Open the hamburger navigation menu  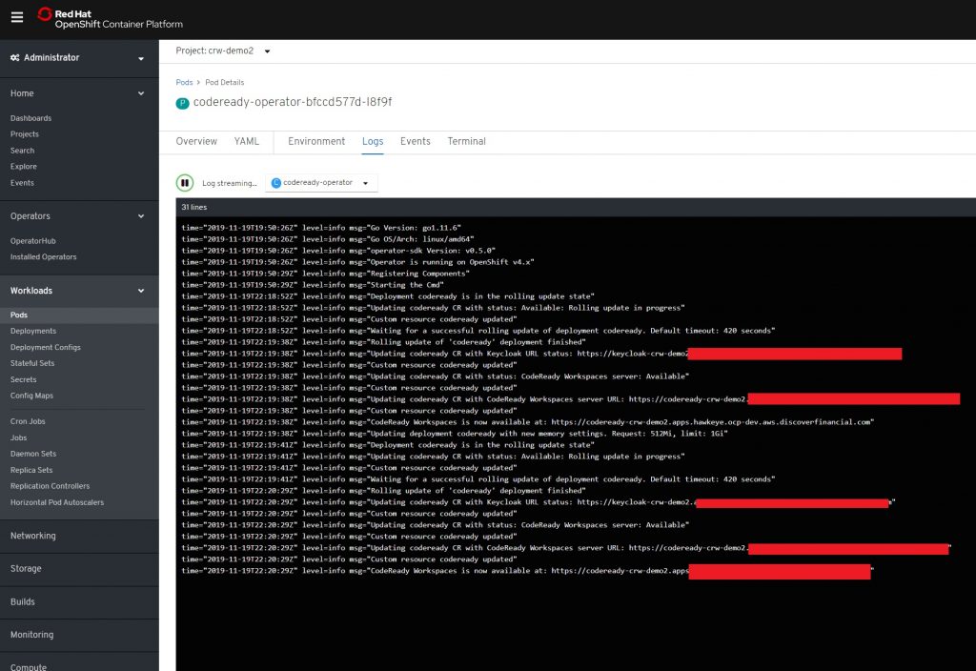(16, 18)
